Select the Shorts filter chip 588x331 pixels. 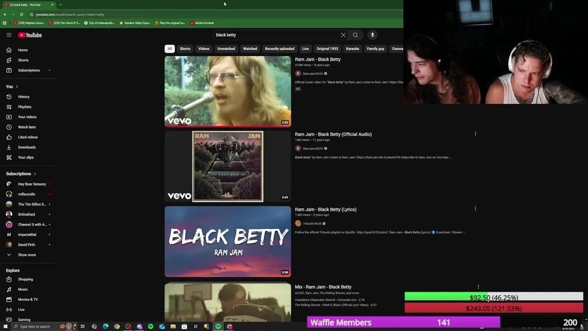pos(185,49)
